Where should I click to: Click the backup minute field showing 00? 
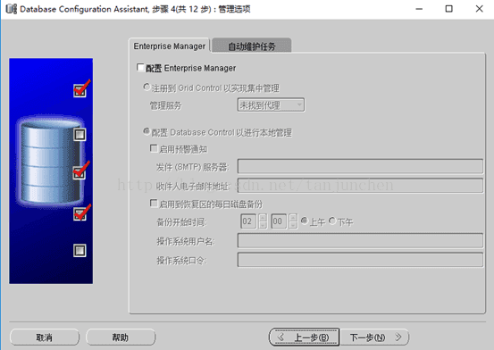coord(279,221)
